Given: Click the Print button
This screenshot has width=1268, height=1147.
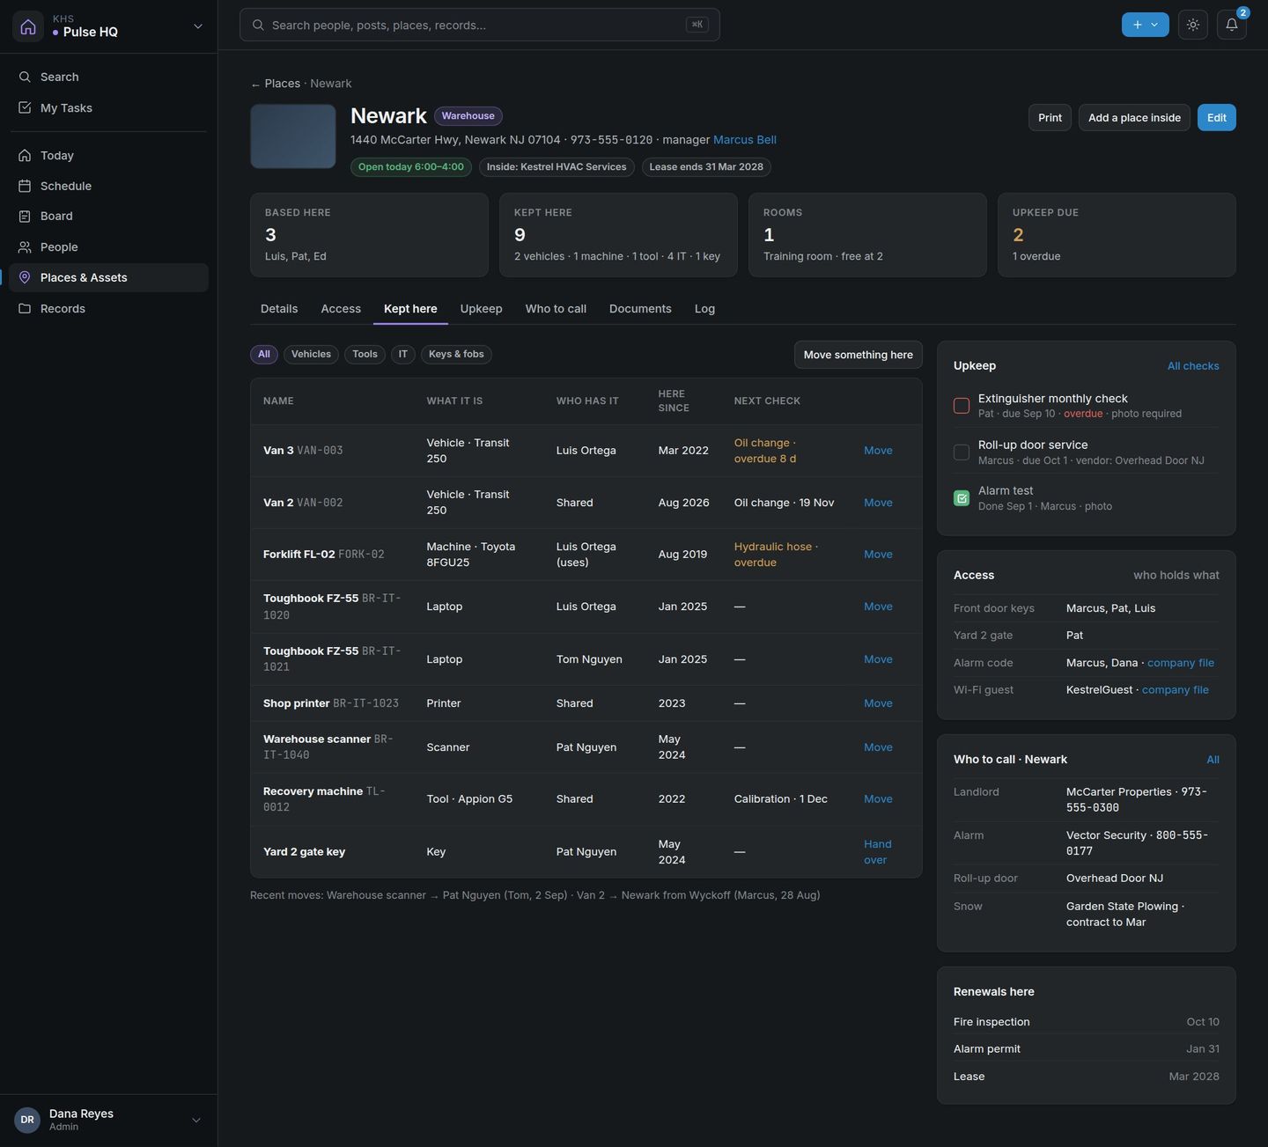Looking at the screenshot, I should click(1050, 118).
